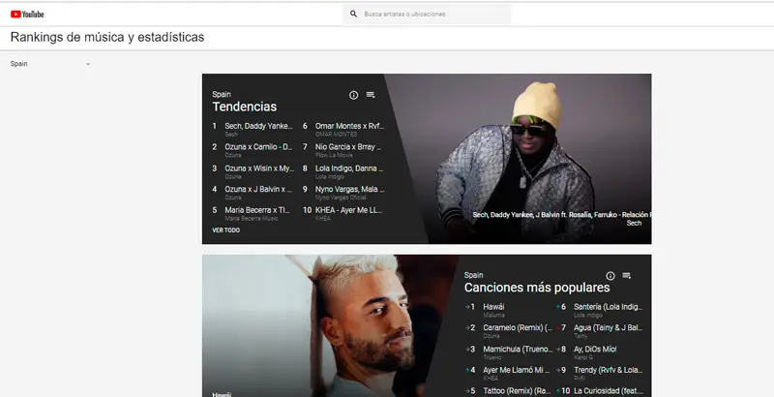This screenshot has width=774, height=397.
Task: Click artist 'Karol G' under Ay, DiOs Mío!
Action: [583, 357]
